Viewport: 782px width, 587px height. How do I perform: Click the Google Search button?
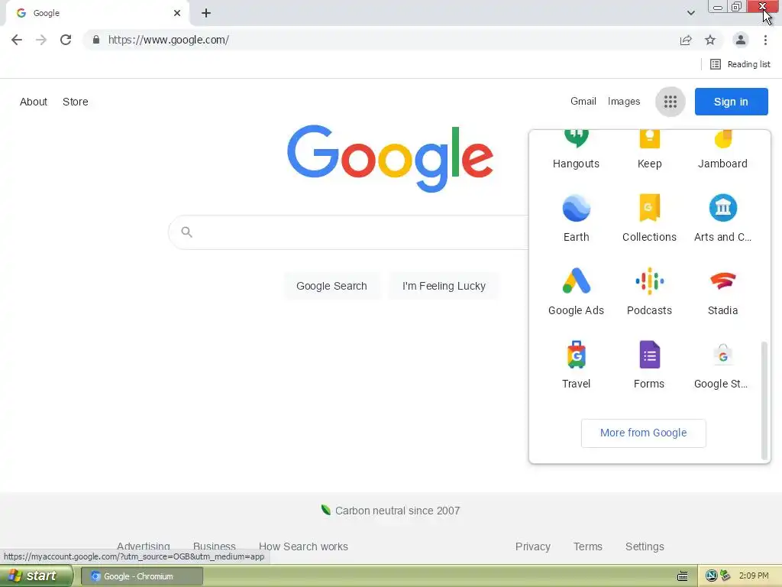click(x=331, y=286)
